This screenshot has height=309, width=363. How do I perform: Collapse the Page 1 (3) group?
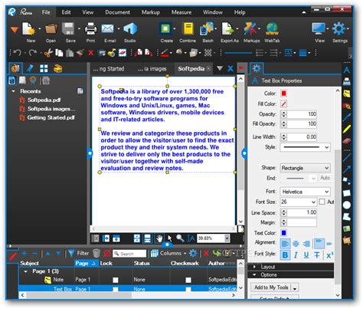click(25, 271)
